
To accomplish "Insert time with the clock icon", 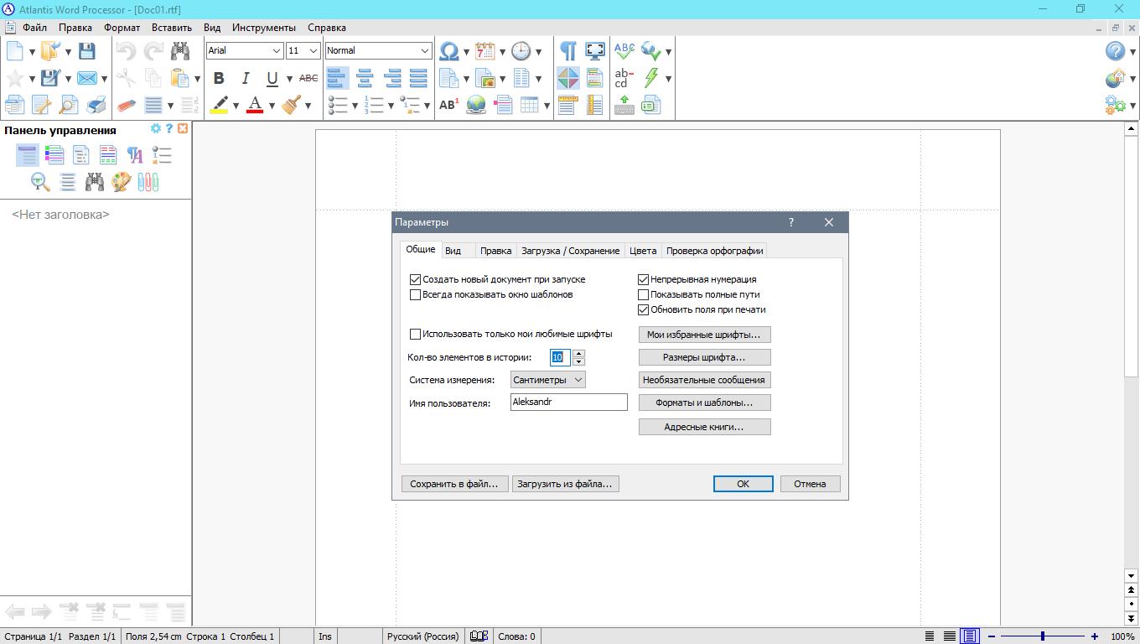I will (521, 51).
